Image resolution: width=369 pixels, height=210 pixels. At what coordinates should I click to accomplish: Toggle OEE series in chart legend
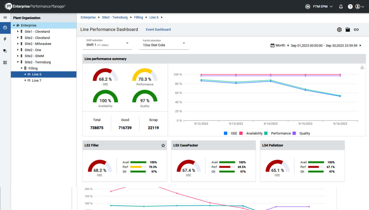click(230, 134)
